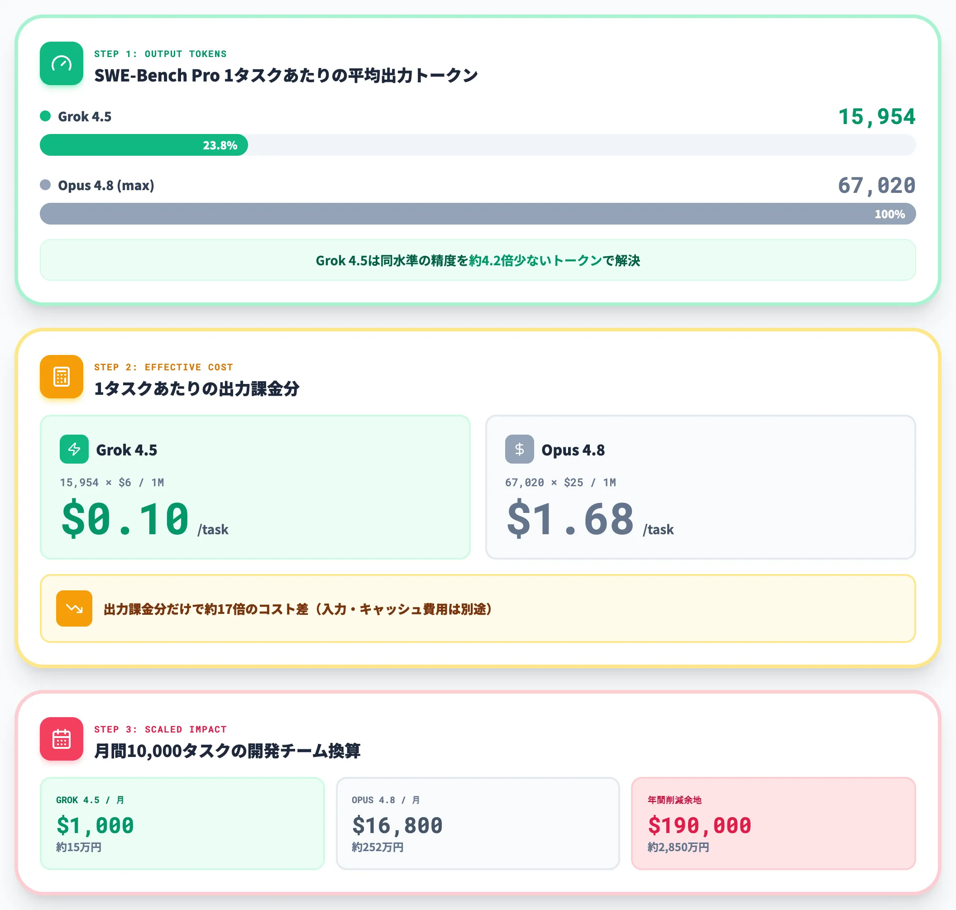Click the 15,954 token count value
The height and width of the screenshot is (910, 956).
click(876, 116)
